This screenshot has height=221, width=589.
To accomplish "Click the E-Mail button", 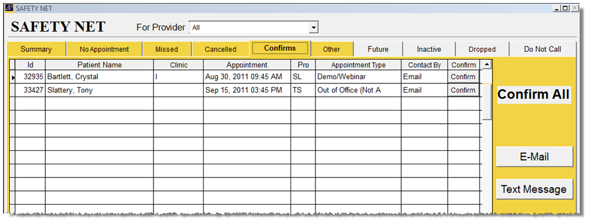I will 534,157.
